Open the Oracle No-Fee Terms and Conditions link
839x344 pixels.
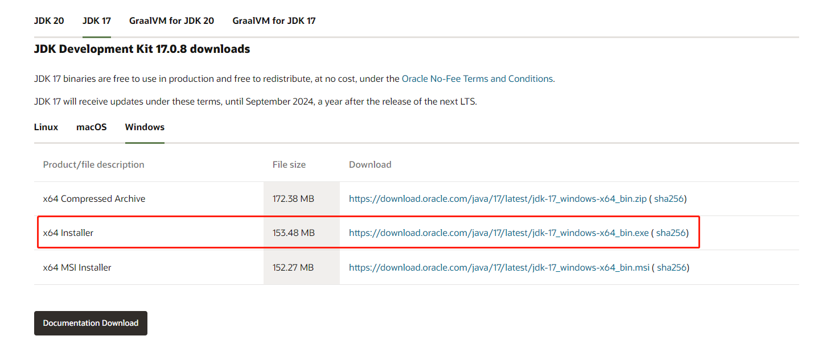[477, 78]
